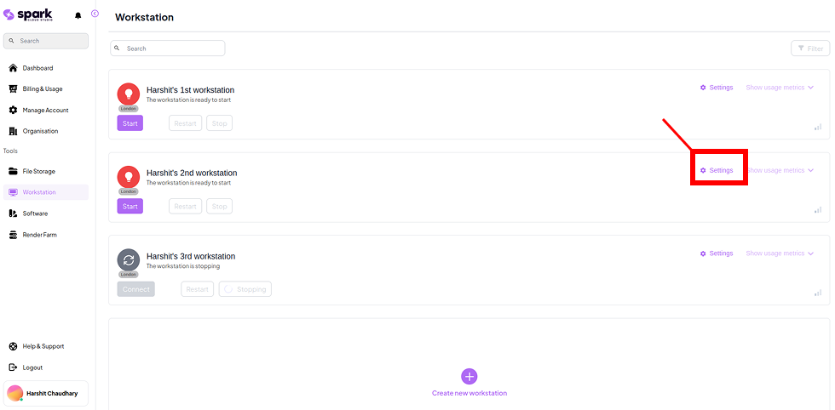Image resolution: width=835 pixels, height=410 pixels.
Task: Click the workstation search field
Action: click(168, 48)
